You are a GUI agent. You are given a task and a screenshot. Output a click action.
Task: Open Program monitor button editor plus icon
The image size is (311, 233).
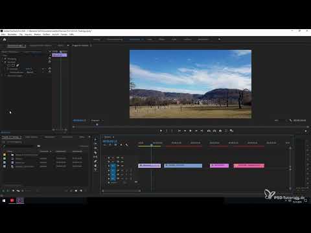pos(306,131)
